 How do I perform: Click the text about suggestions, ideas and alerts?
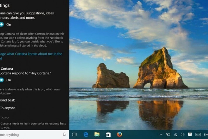(x=27, y=16)
